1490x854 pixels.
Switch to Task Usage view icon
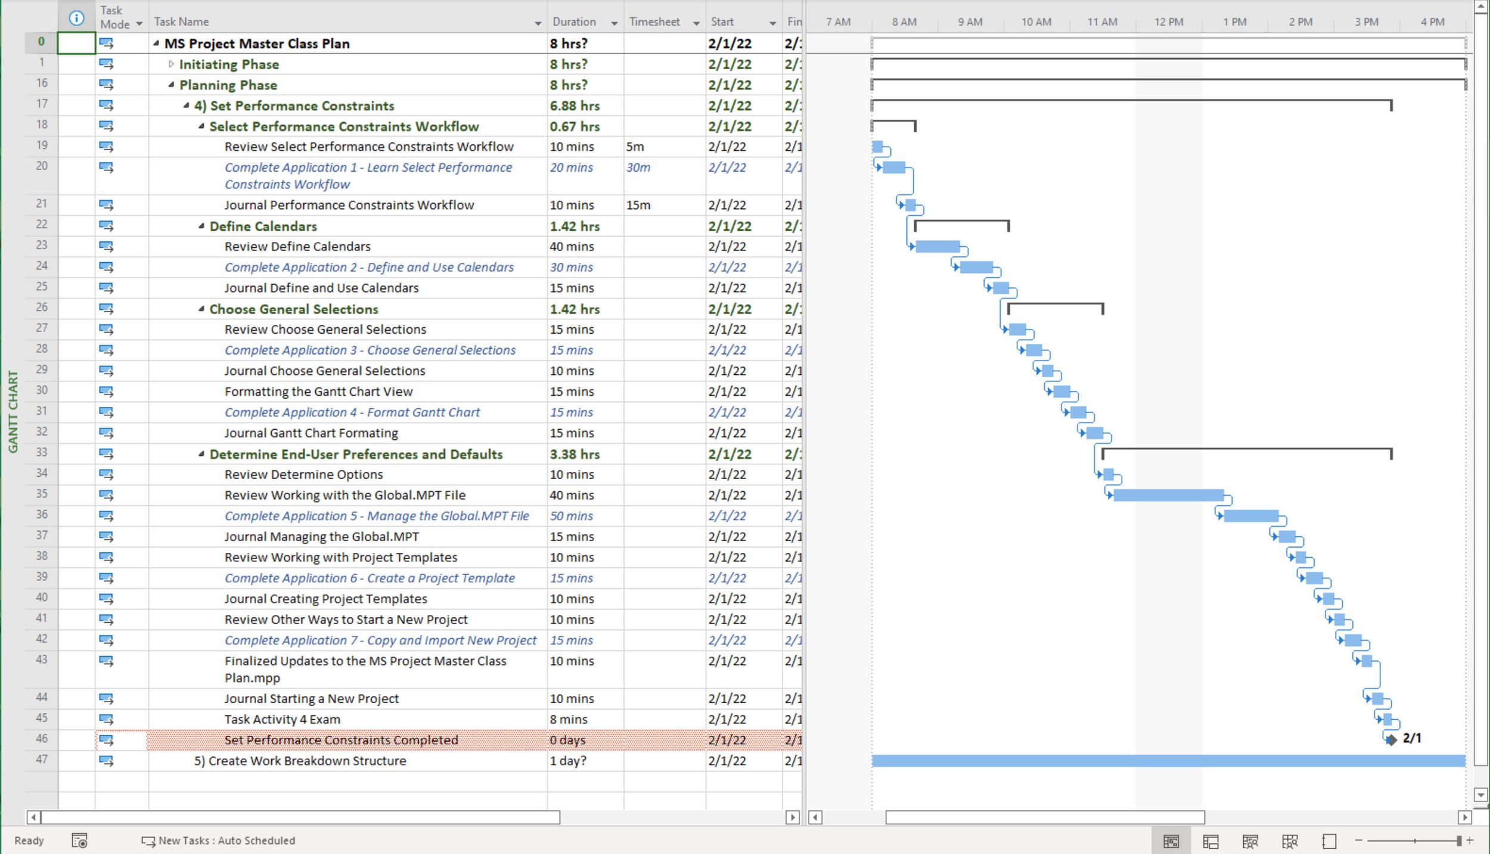pyautogui.click(x=1210, y=841)
